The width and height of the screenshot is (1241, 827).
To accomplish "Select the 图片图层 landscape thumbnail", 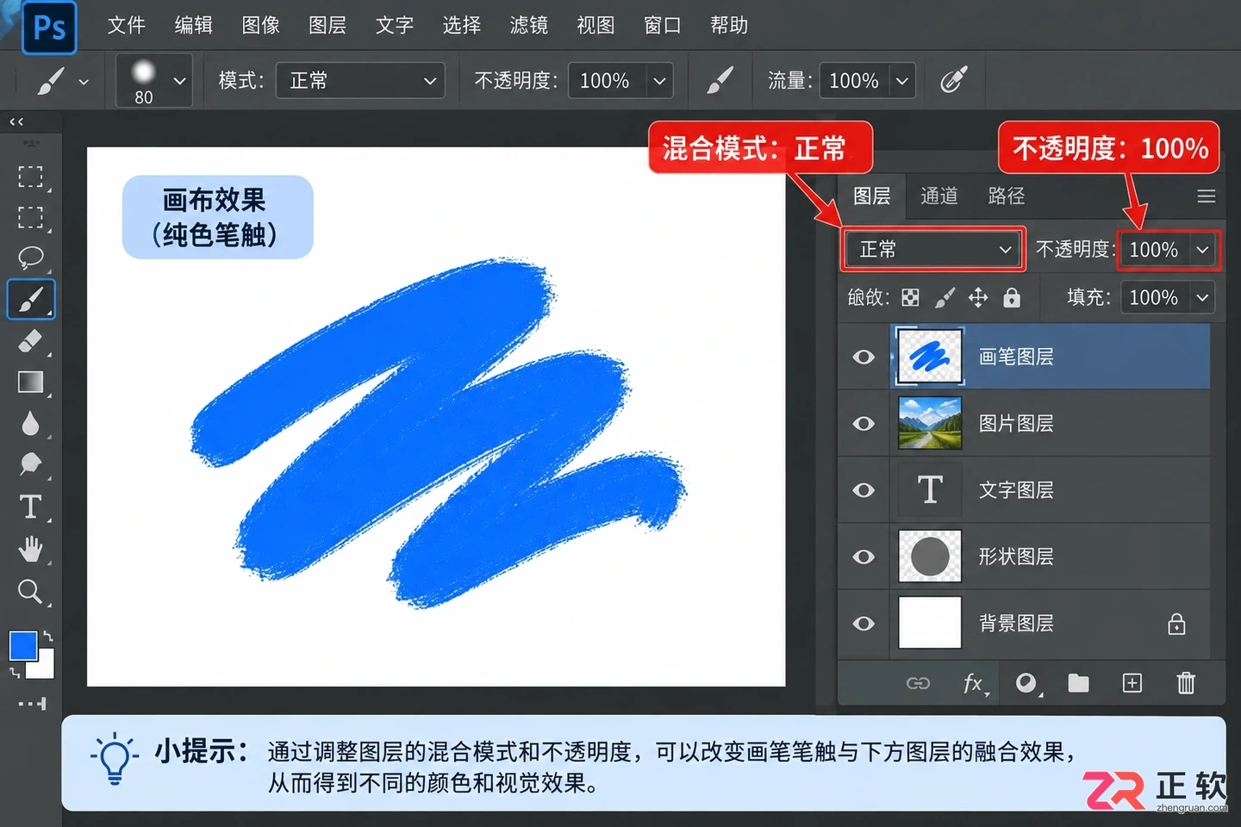I will [x=930, y=423].
